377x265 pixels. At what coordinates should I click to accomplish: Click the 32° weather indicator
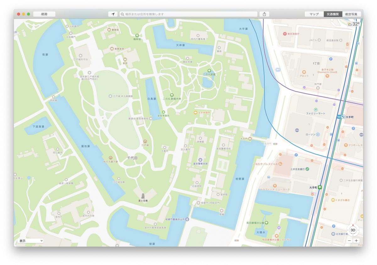pyautogui.click(x=353, y=24)
